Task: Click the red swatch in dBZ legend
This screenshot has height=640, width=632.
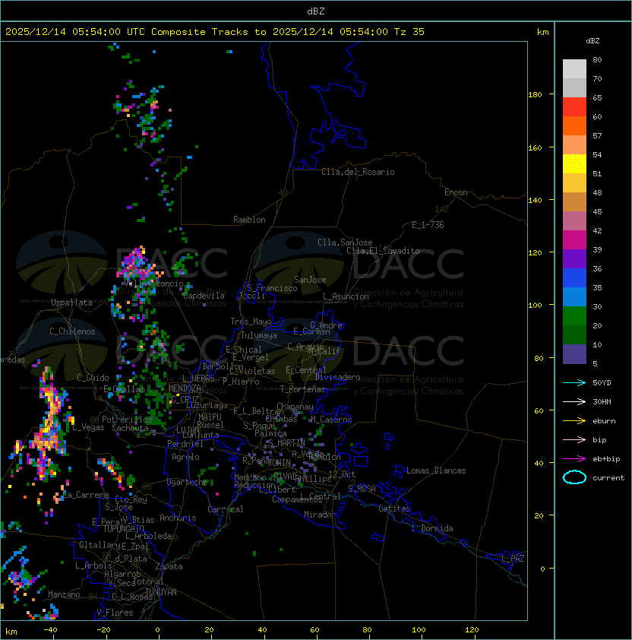Action: pos(574,107)
